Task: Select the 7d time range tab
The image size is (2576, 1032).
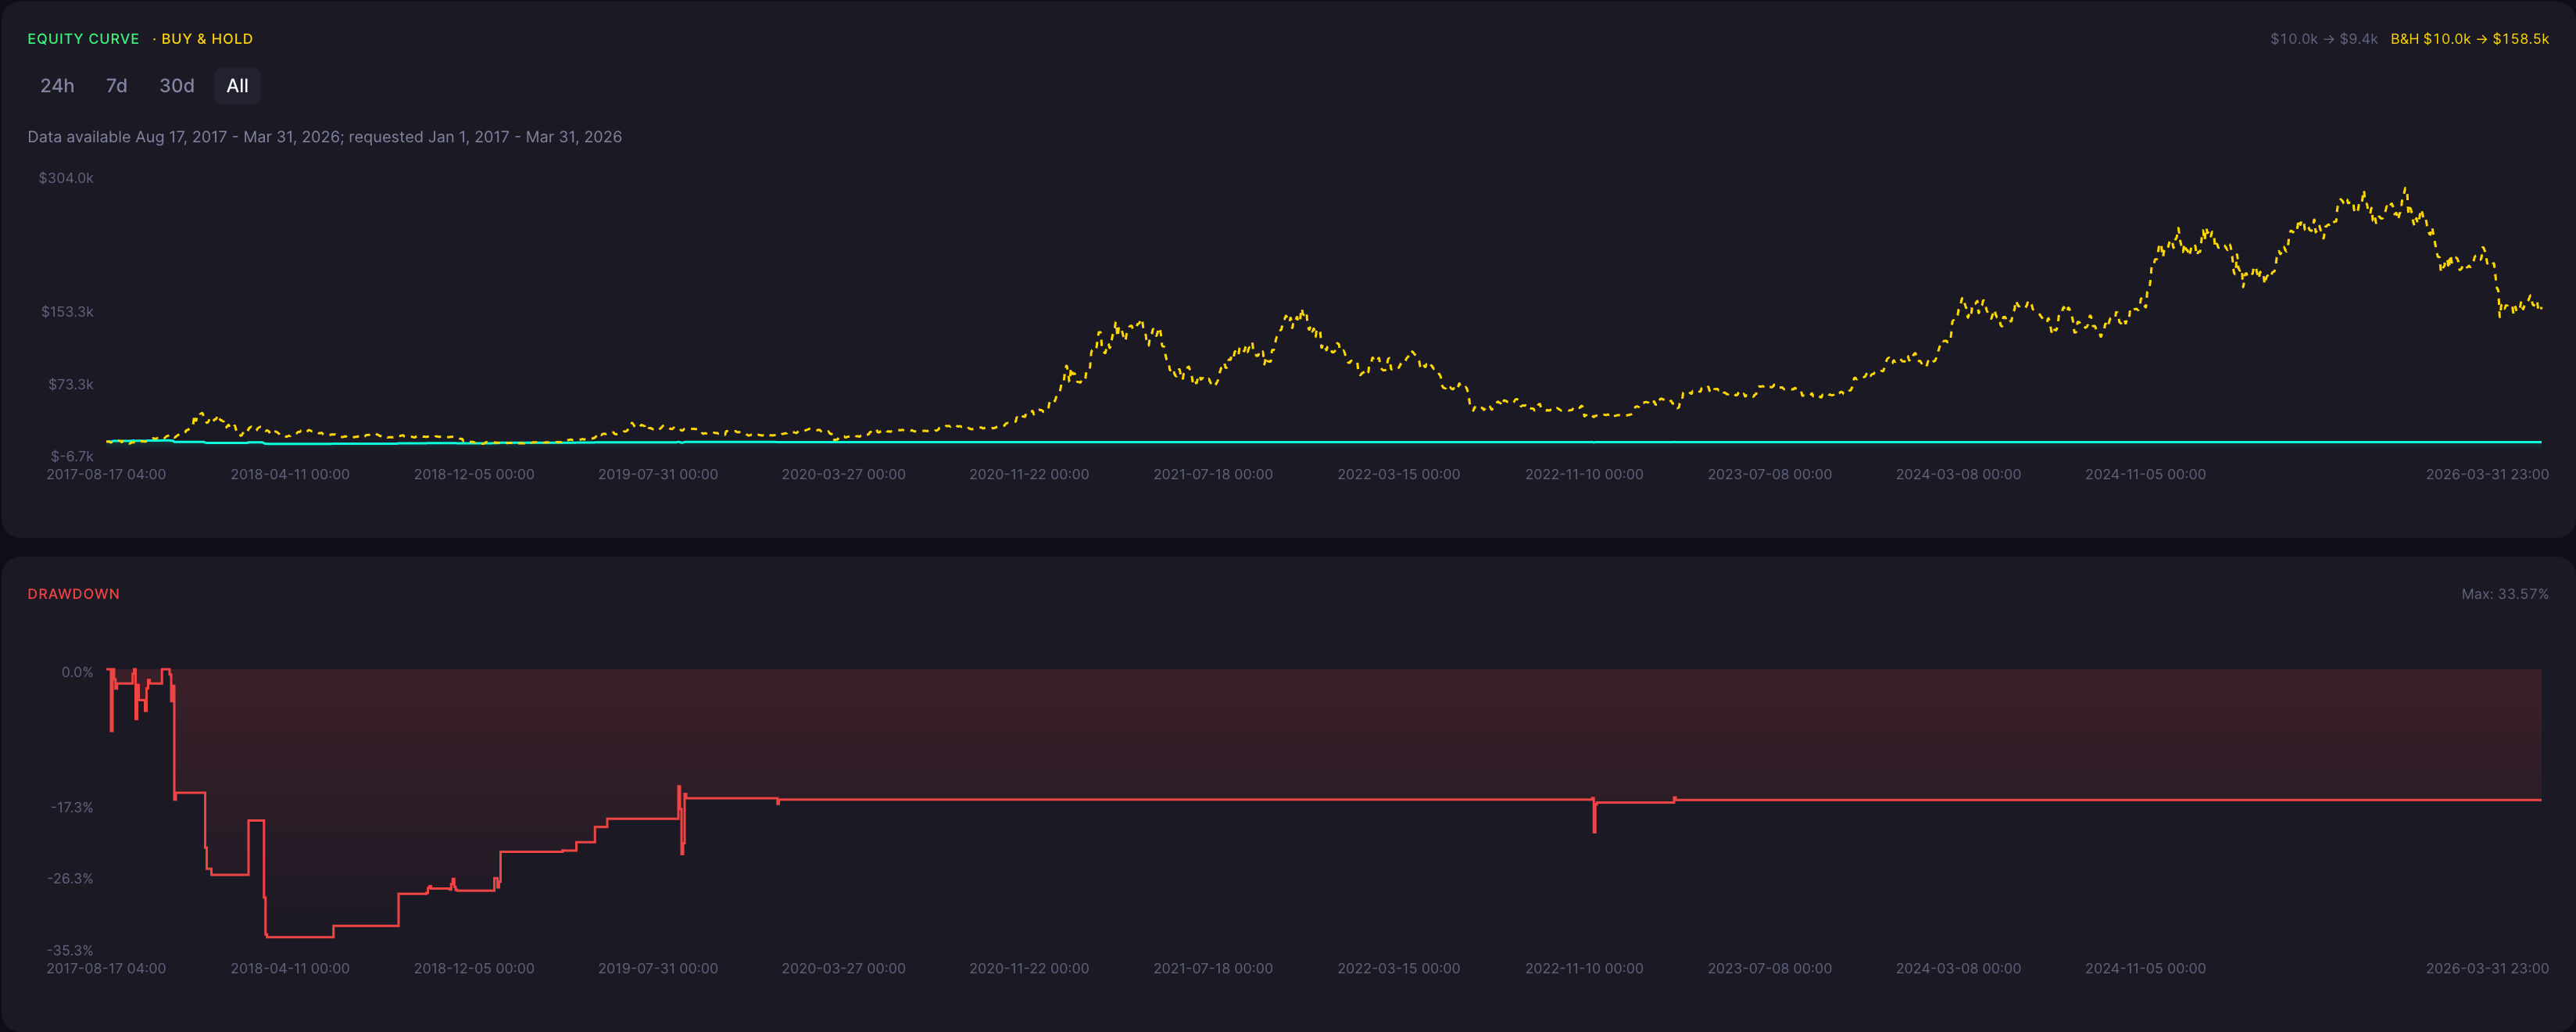Action: [117, 86]
